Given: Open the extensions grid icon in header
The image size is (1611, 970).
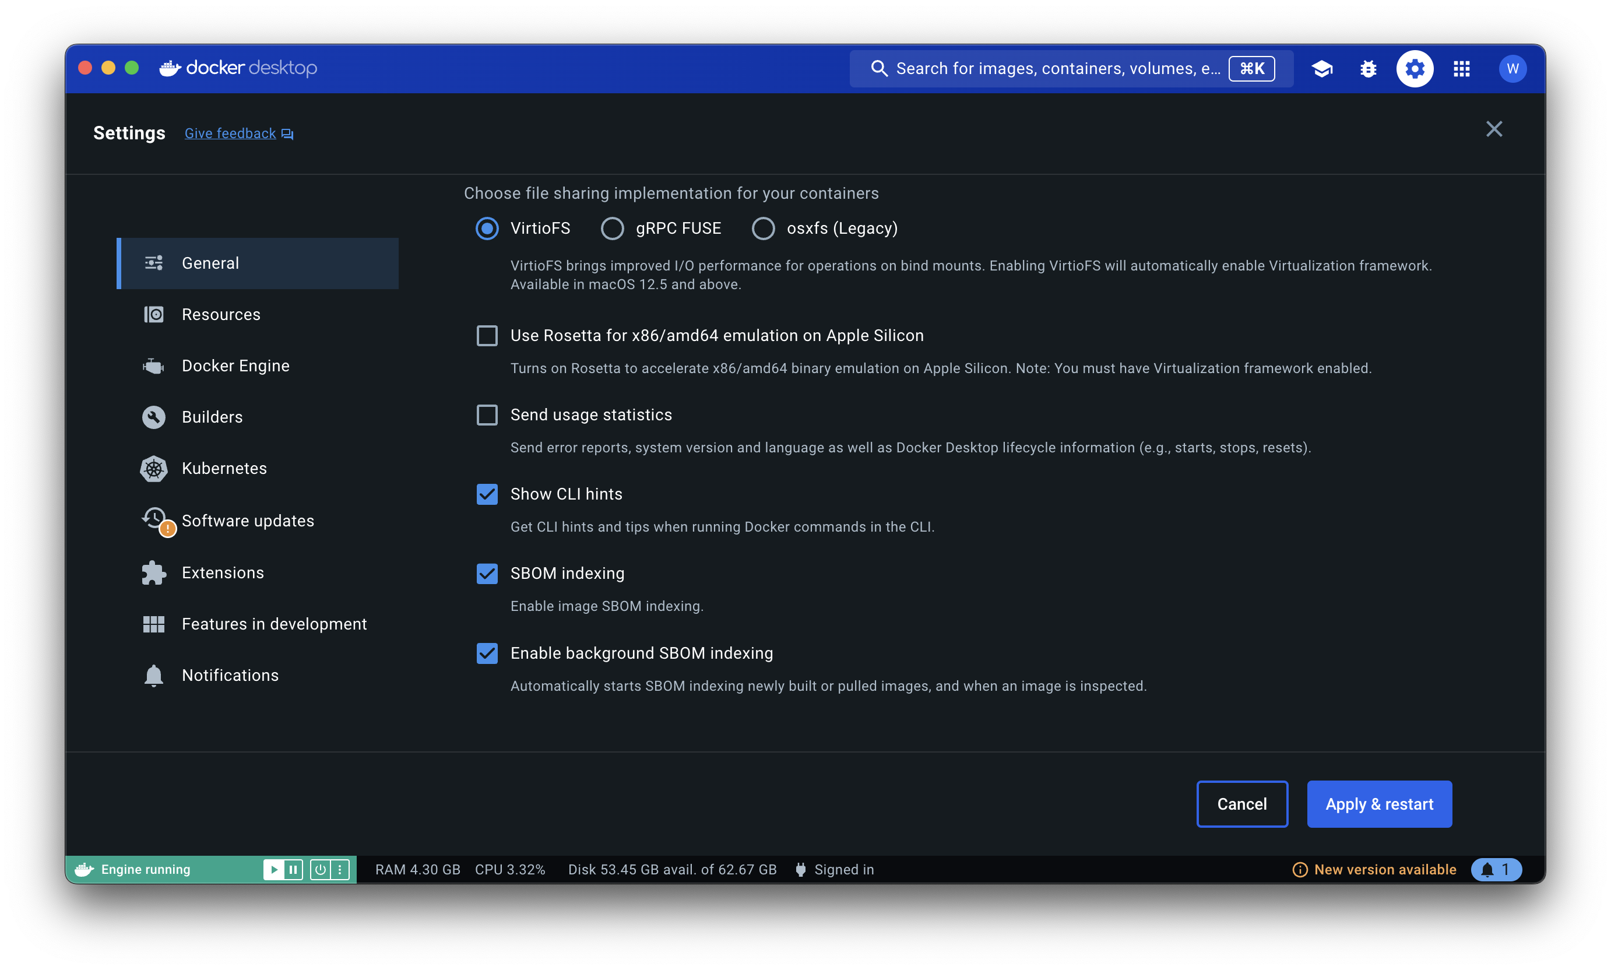Looking at the screenshot, I should 1461,69.
